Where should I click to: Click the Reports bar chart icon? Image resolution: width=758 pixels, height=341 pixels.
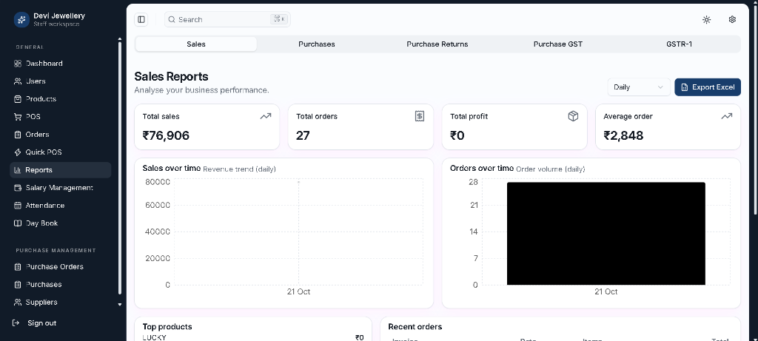tap(18, 170)
